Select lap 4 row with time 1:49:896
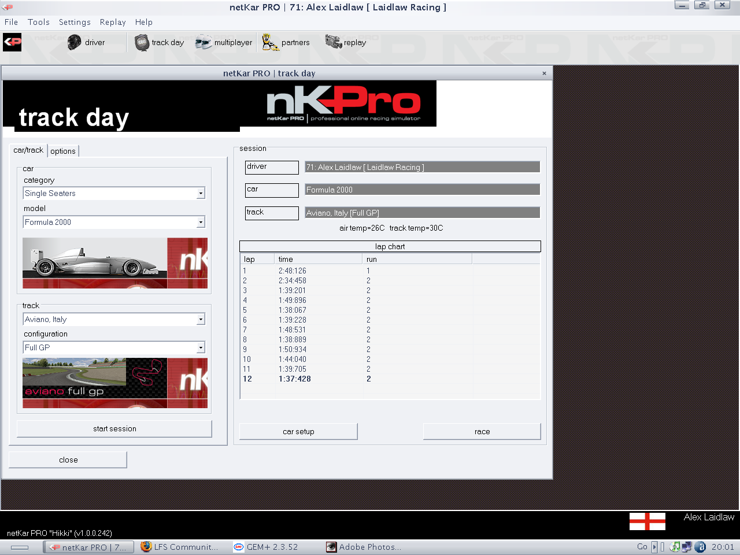The image size is (740, 555). click(390, 300)
